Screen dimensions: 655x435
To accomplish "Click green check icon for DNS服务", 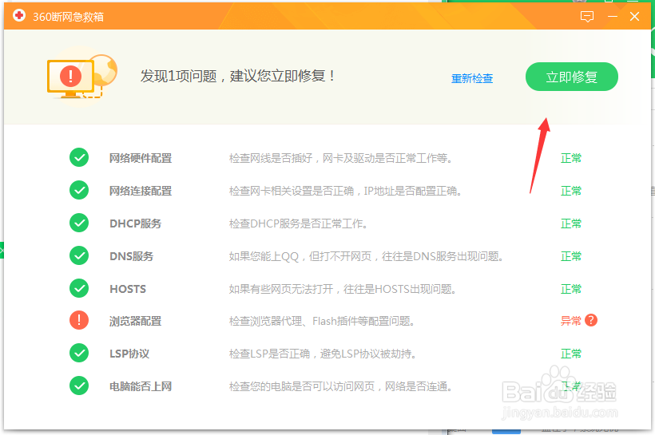I will (x=79, y=255).
